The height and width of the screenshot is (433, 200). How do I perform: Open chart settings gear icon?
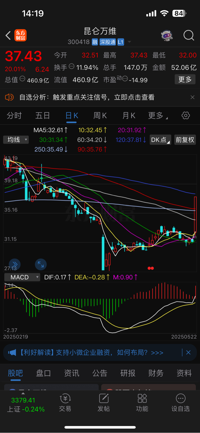pos(186,115)
